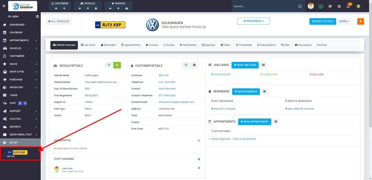This screenshot has width=372, height=180.
Task: View invoices eye icon in top bar
Action: (x=110, y=8)
